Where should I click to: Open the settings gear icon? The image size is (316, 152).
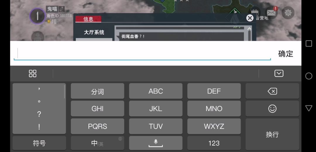(288, 13)
